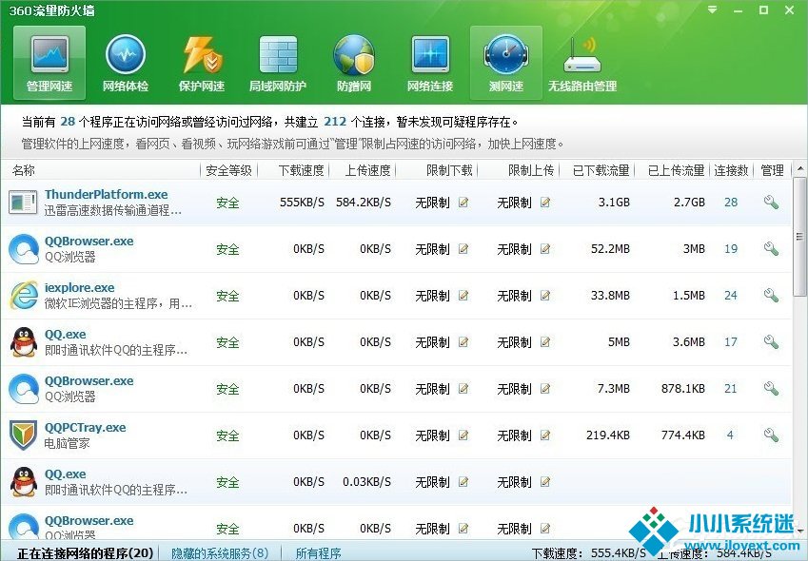Open manage wrench for iexplore.exe
This screenshot has height=561, width=808.
pyautogui.click(x=771, y=296)
